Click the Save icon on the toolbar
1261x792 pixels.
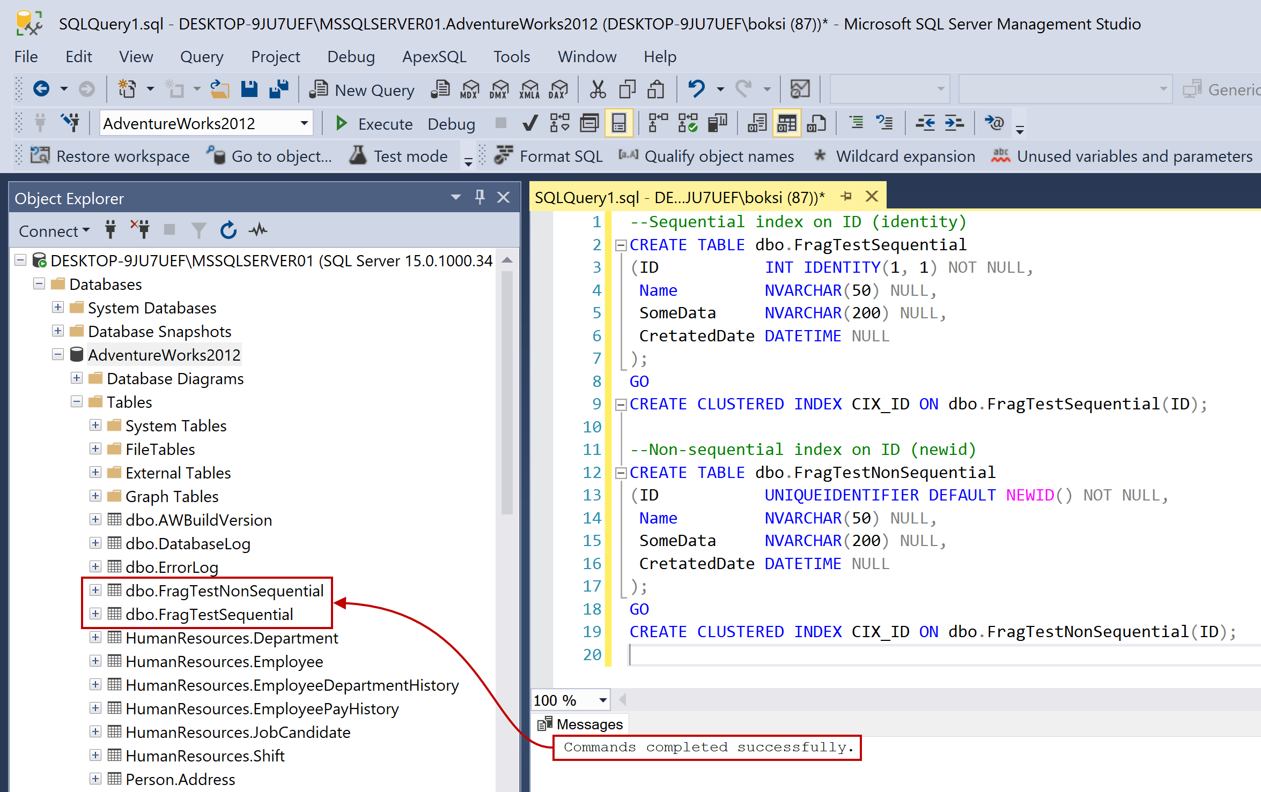248,89
